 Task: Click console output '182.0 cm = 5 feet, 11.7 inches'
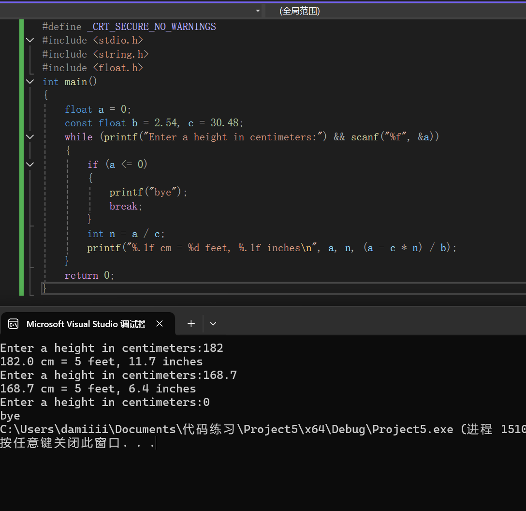click(102, 361)
